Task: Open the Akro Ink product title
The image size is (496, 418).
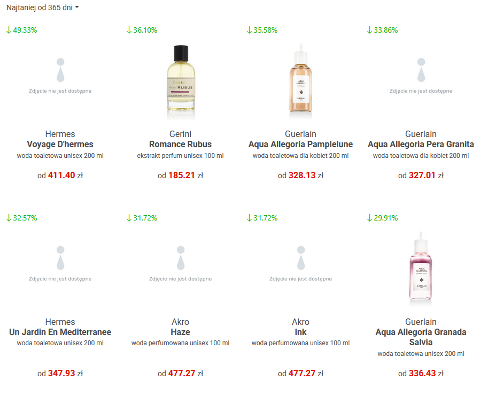Action: point(300,332)
